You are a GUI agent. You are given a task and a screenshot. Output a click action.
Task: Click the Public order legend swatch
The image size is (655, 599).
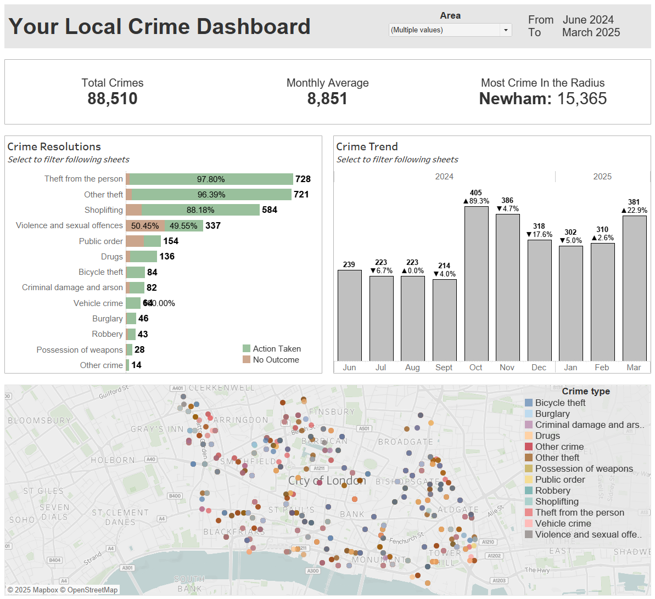(x=529, y=479)
